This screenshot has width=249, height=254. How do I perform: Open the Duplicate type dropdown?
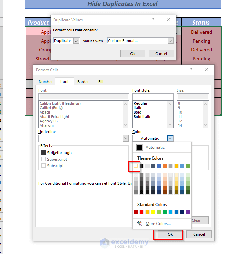tap(76, 41)
